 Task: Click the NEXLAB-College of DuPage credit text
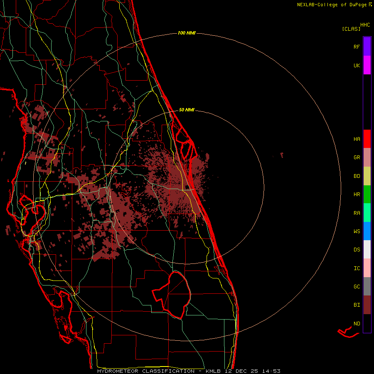coord(332,5)
